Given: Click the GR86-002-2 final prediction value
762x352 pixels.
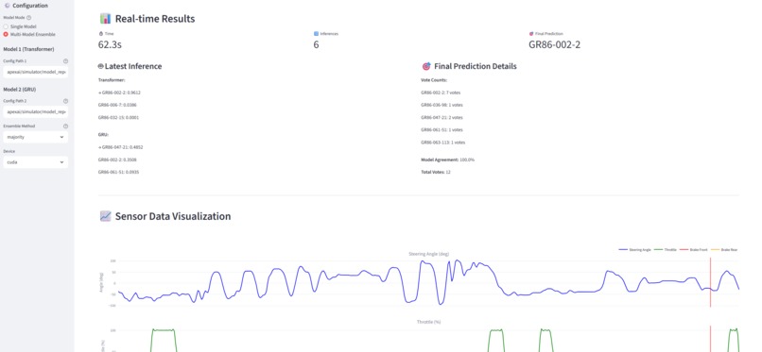Looking at the screenshot, I should 555,45.
